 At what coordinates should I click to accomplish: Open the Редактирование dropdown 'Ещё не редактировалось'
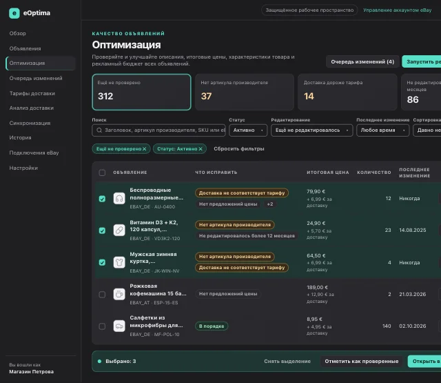[312, 130]
